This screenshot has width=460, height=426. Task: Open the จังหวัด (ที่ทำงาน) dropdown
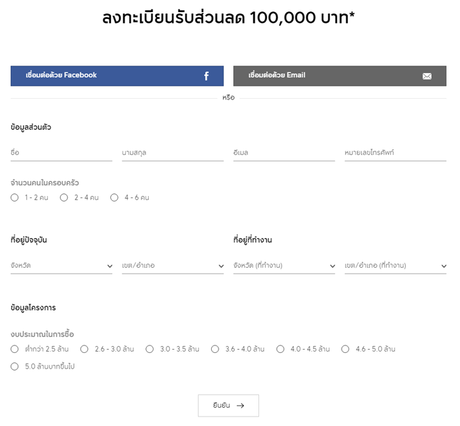pyautogui.click(x=284, y=266)
